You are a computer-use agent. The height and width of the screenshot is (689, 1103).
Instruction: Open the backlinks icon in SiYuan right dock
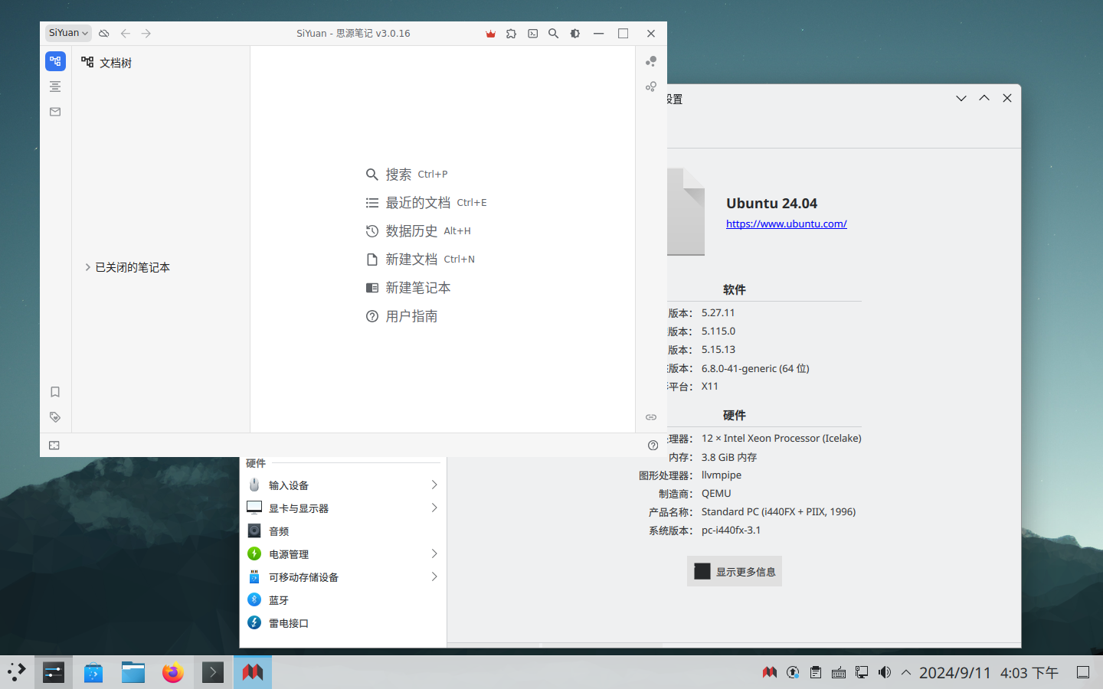(x=651, y=417)
